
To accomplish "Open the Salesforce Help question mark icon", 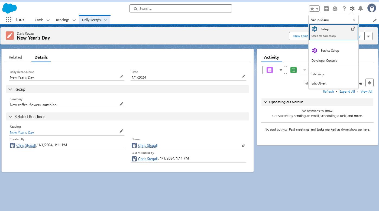I will pos(344,8).
